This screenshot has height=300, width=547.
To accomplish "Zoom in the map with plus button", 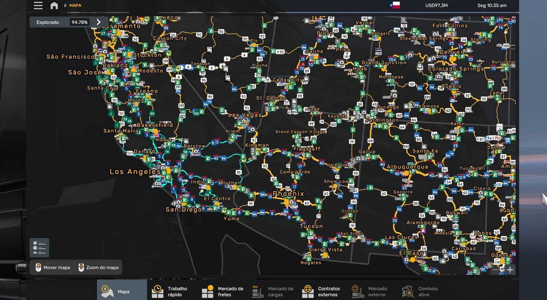I will (510, 270).
